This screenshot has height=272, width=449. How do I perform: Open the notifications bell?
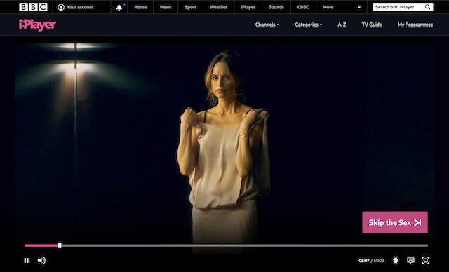pos(119,8)
